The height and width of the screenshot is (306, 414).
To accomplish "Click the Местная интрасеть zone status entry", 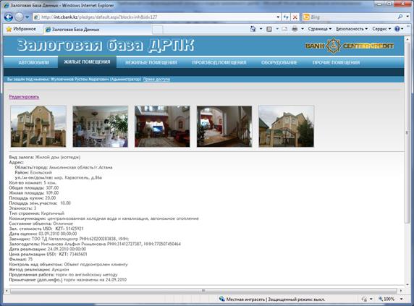I will click(x=272, y=299).
